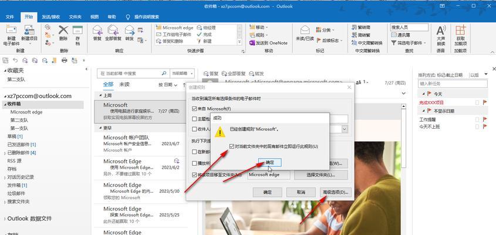496x235 pixels.
Task: Click the 转发 forward ribbon icon
Action: pos(129,30)
